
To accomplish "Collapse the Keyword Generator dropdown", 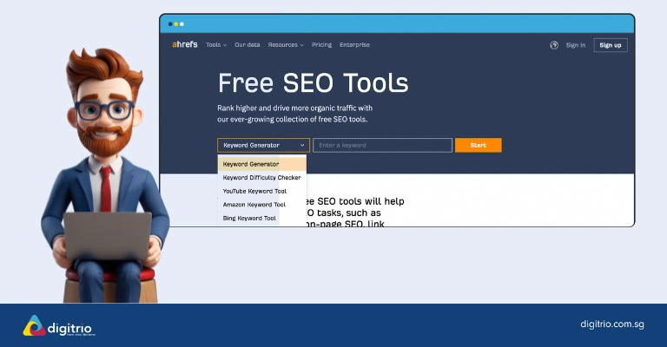I will click(x=264, y=145).
